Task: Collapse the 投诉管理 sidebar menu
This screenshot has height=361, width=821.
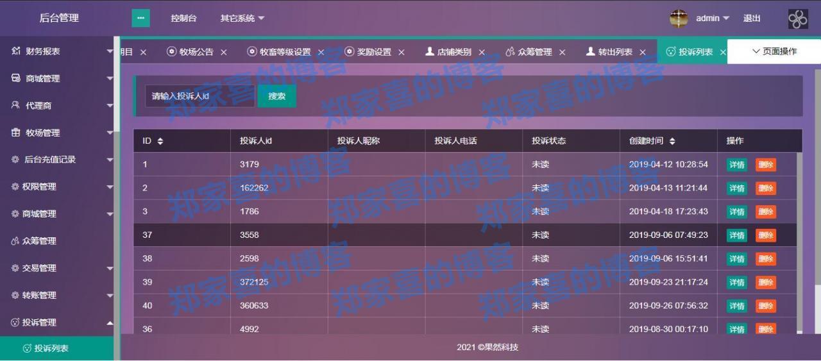Action: coord(110,323)
